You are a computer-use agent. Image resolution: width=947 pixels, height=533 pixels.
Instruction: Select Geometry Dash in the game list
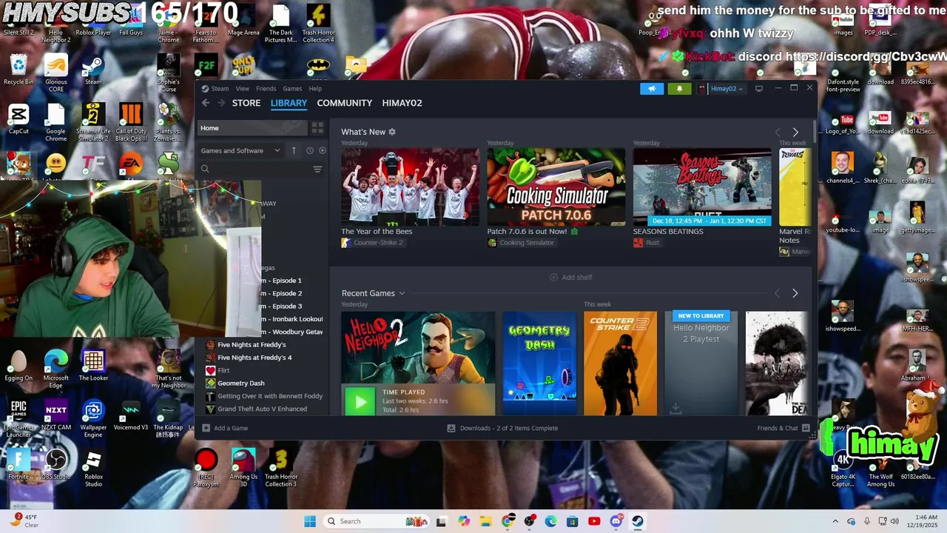240,383
